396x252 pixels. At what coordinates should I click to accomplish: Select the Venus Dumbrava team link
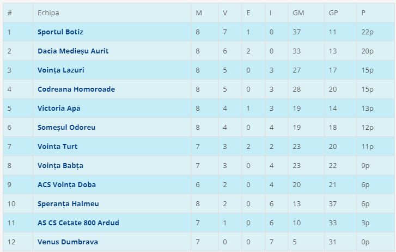coord(68,242)
